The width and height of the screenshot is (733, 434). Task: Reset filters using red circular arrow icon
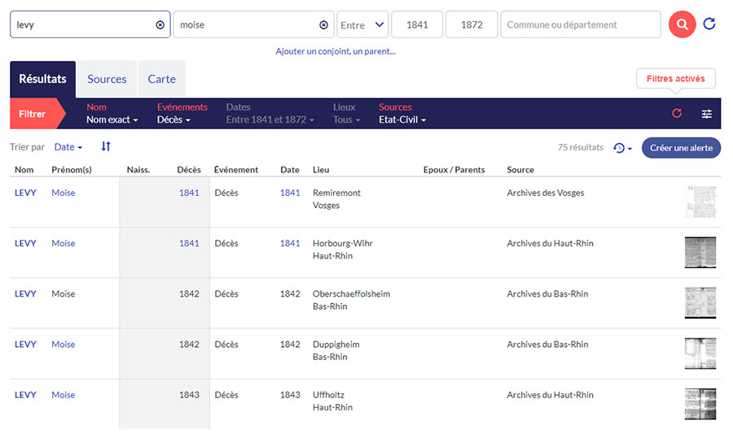click(677, 114)
